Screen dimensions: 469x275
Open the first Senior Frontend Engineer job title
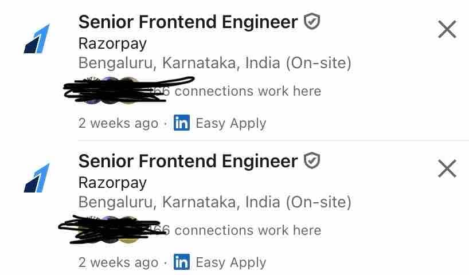tap(188, 22)
